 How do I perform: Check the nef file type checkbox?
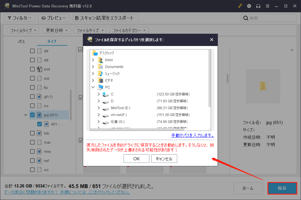tap(32, 161)
